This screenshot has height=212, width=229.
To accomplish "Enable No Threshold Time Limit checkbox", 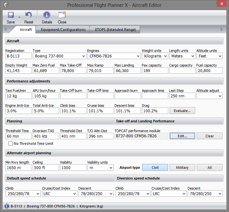I will point(10,143).
